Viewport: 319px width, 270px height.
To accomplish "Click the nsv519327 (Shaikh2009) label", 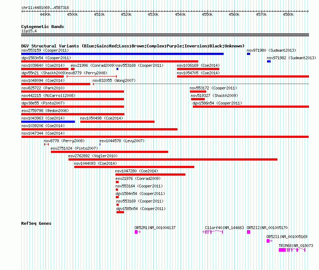I will click(214, 96).
